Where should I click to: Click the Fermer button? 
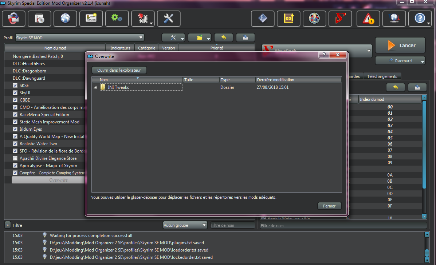pyautogui.click(x=329, y=206)
